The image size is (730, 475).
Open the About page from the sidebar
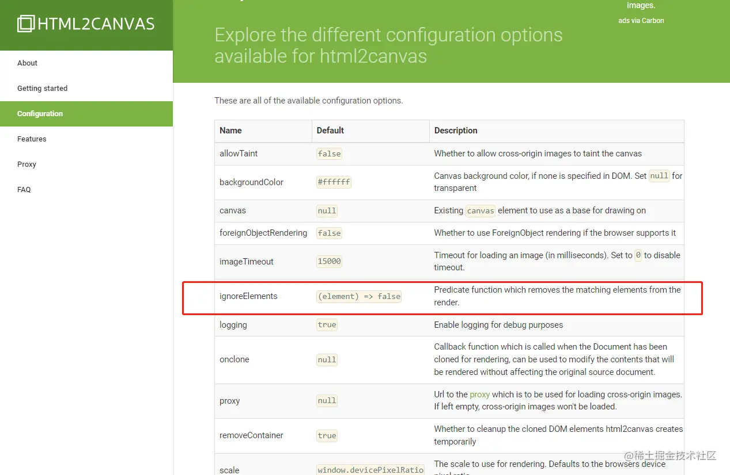(27, 63)
